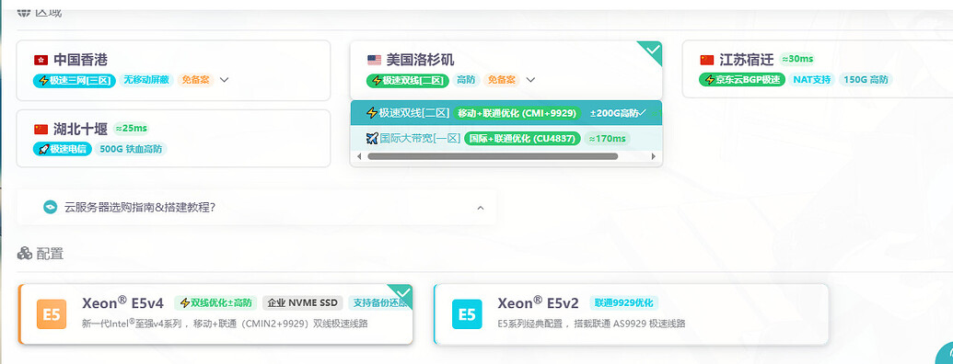Screen dimensions: 953x364
Task: Select the 中国香港 region card
Action: (173, 71)
